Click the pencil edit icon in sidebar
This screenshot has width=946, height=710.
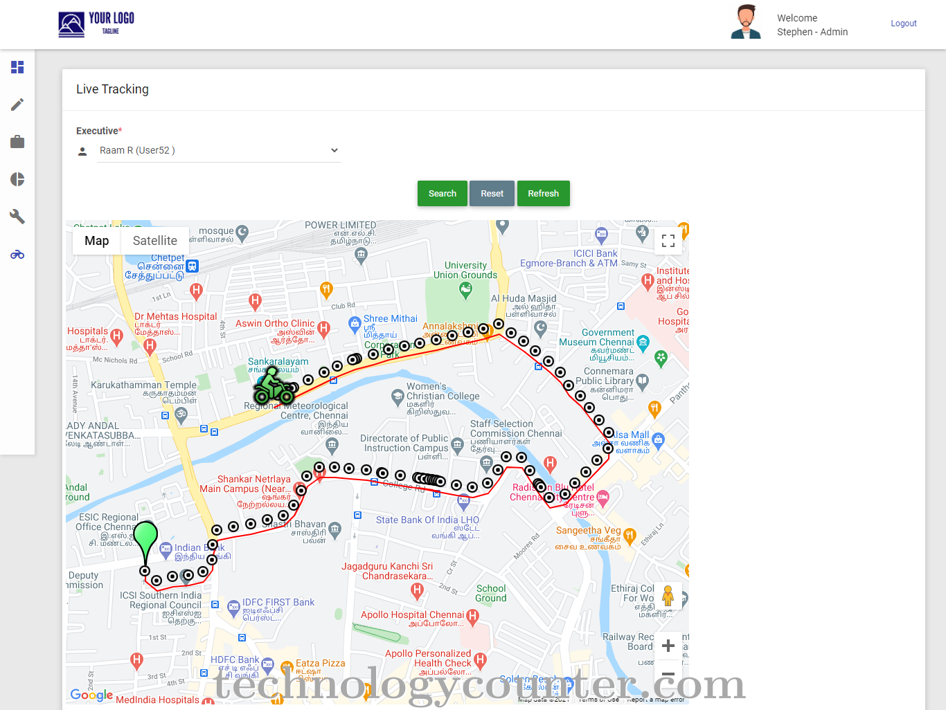click(17, 104)
